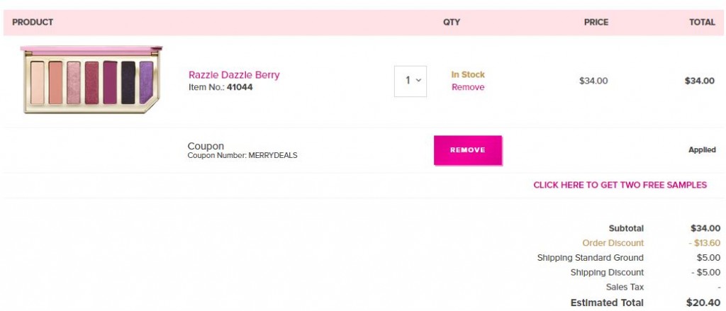Screen dimensions: 726x311
Task: Remove the MERRYDEALS coupon with the pink button
Action: (x=468, y=150)
